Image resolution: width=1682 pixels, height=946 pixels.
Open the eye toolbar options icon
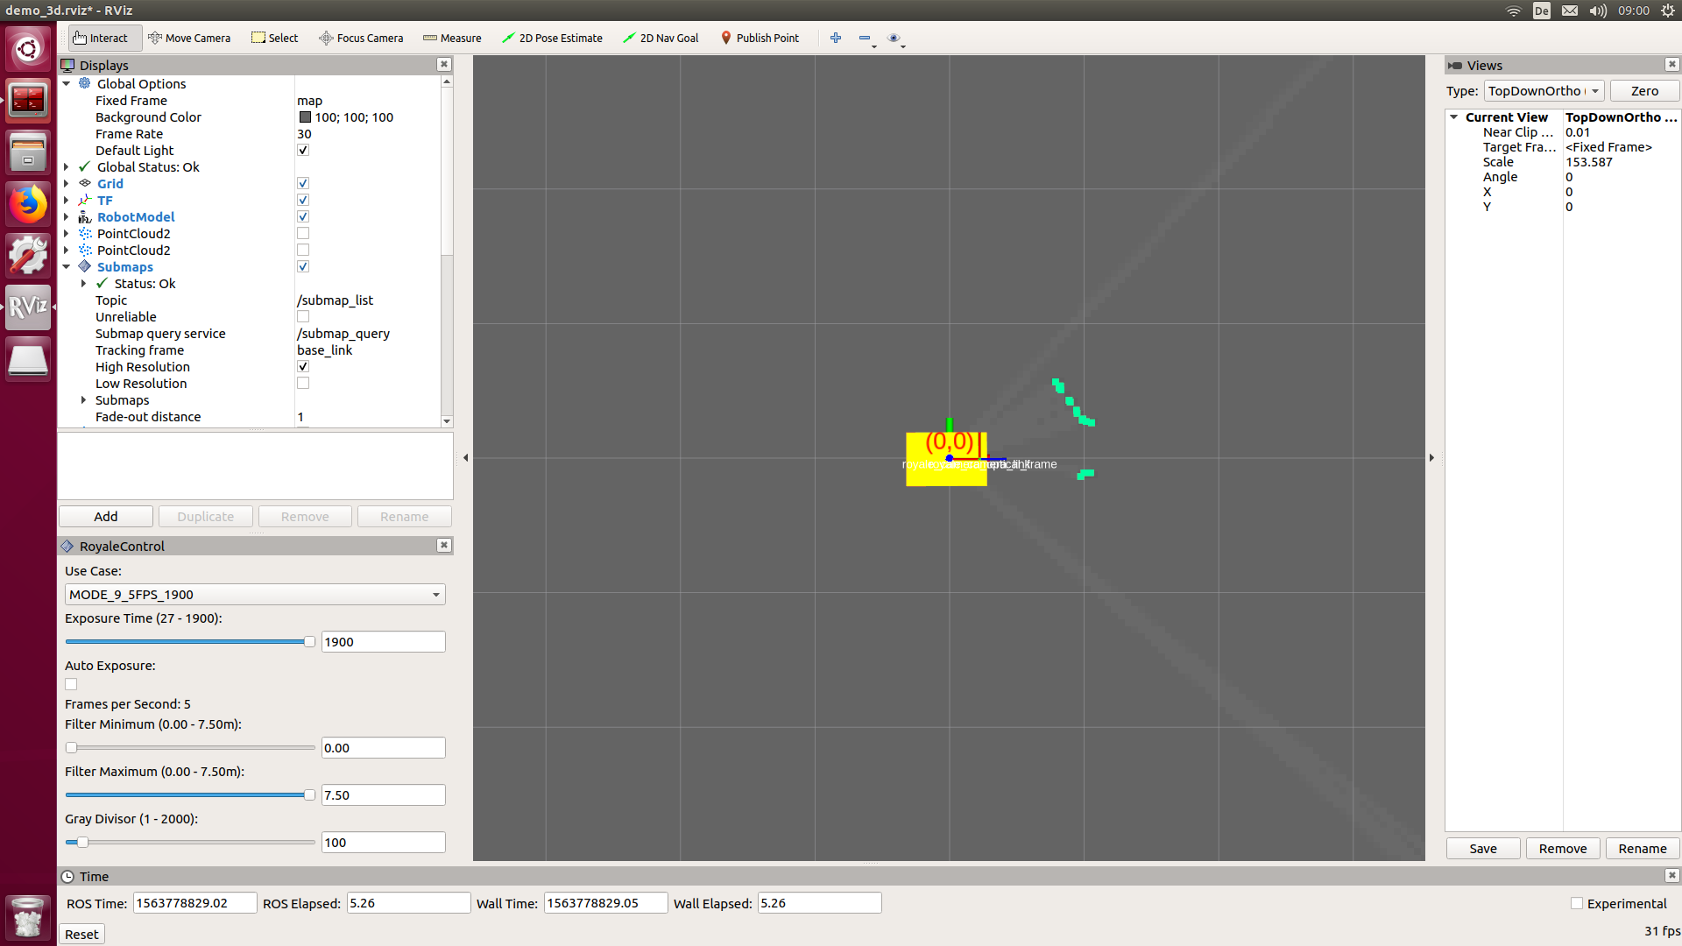click(x=894, y=38)
